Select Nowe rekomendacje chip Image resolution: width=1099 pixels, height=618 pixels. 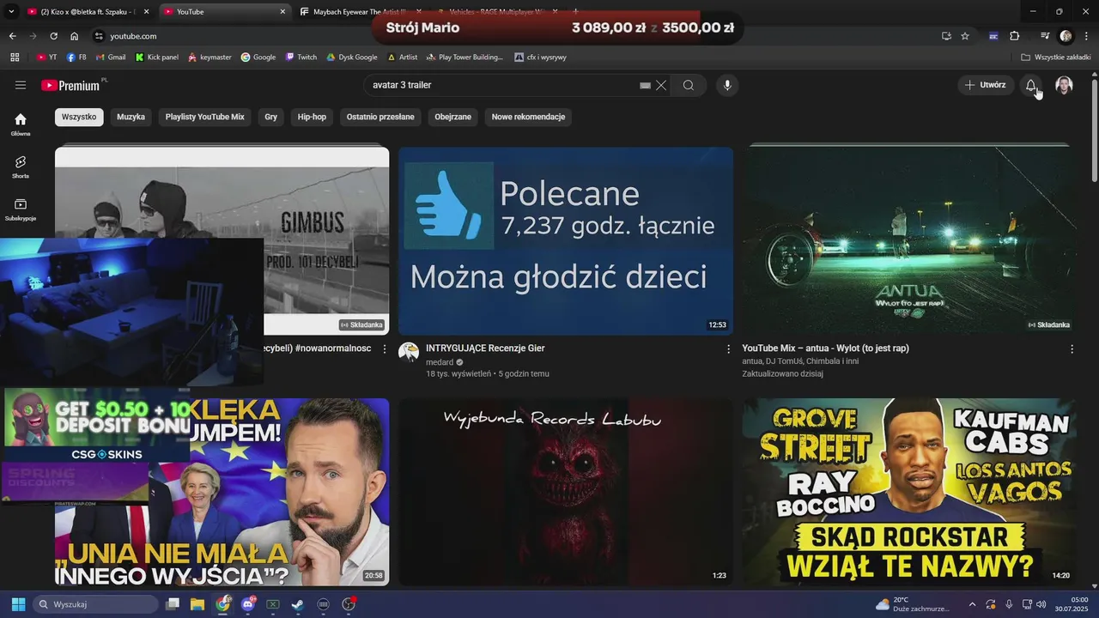click(x=528, y=117)
